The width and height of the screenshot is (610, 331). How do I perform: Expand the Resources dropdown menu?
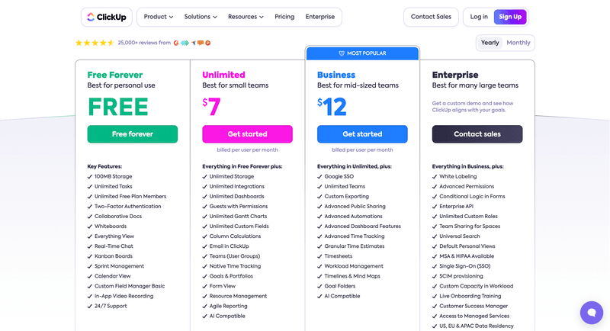click(246, 17)
